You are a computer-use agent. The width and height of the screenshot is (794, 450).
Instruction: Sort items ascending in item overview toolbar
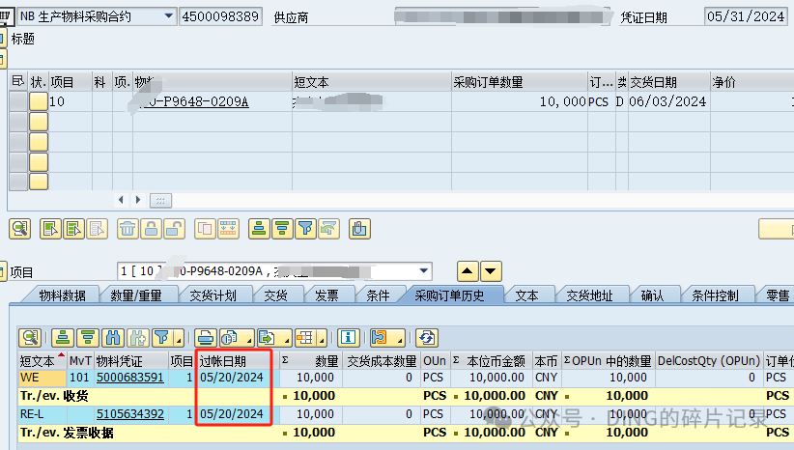coord(259,229)
